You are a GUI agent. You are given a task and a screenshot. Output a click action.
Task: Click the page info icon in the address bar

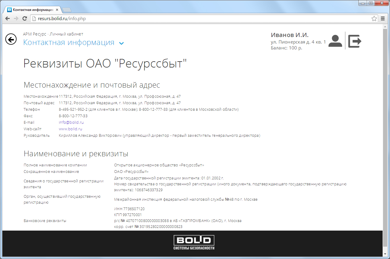(34, 19)
